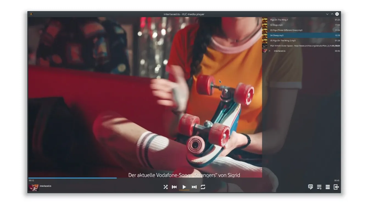The width and height of the screenshot is (370, 208).
Task: Select 'interlaced.ts' in playlist
Action: pos(301,51)
